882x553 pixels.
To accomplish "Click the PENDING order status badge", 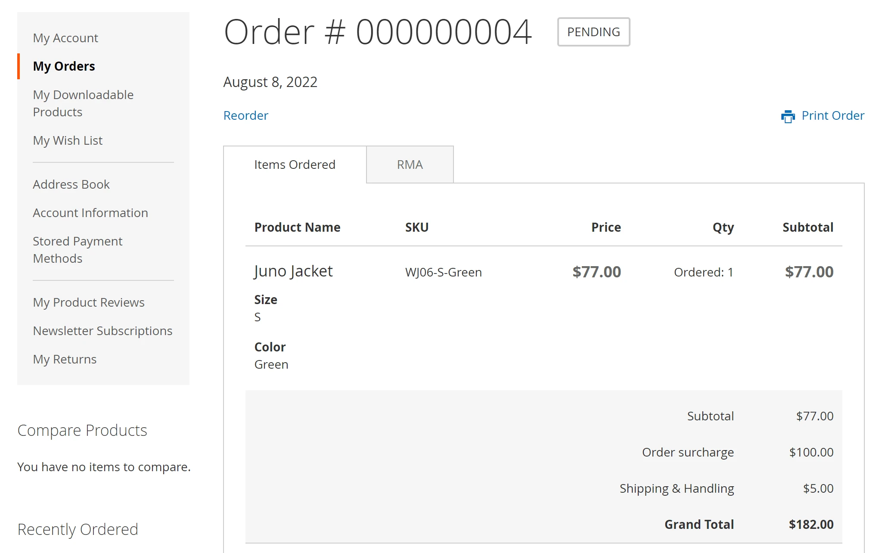I will pyautogui.click(x=593, y=32).
